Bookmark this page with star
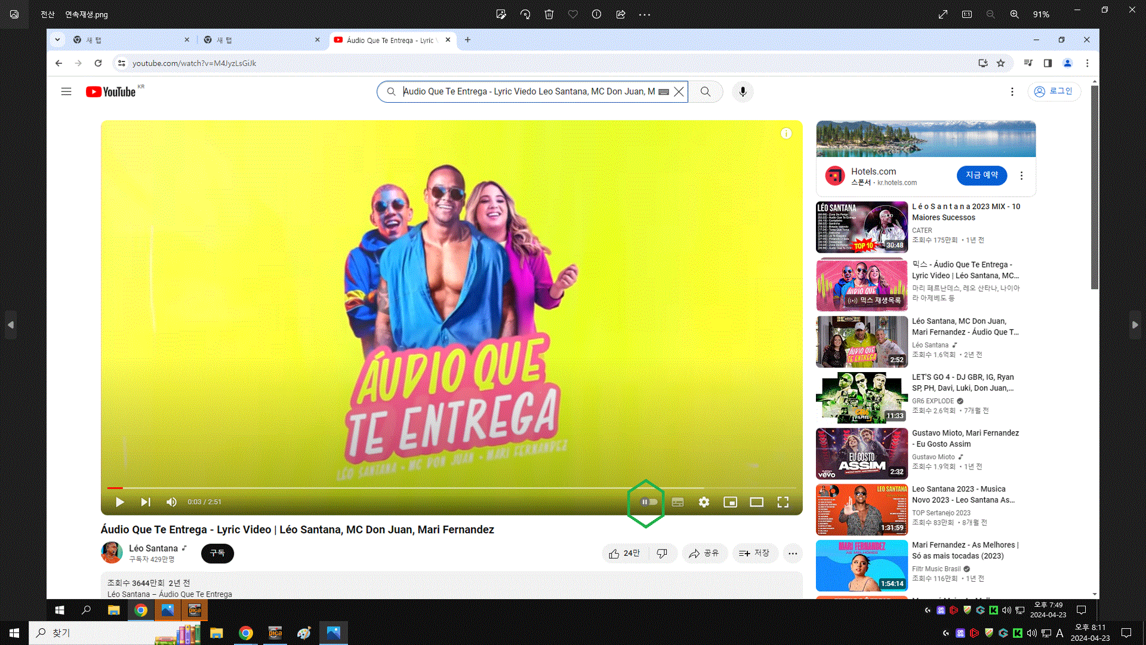The height and width of the screenshot is (645, 1146). (1001, 63)
